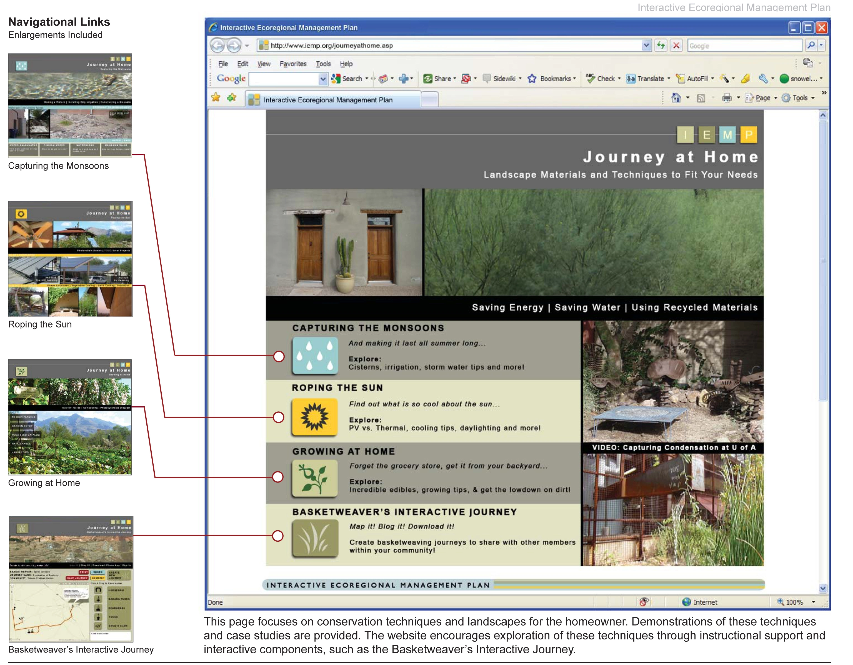Click the olive grass Basketweaver's journey icon
This screenshot has height=665, width=853.
(315, 538)
